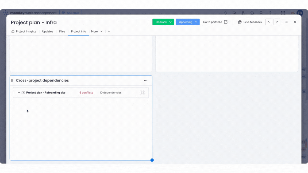Close the Project plan - Infra panel

click(295, 22)
